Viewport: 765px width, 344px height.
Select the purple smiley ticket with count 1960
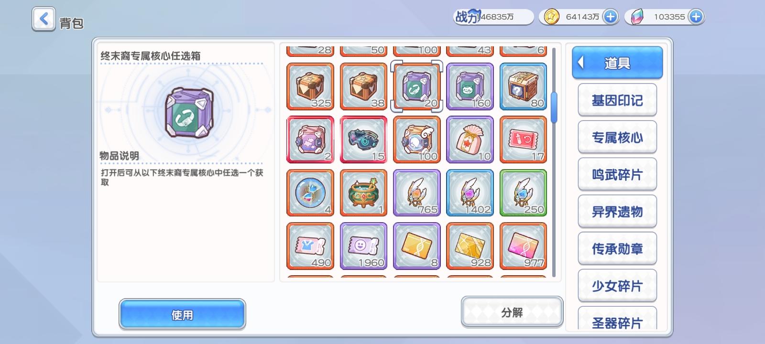pos(363,246)
